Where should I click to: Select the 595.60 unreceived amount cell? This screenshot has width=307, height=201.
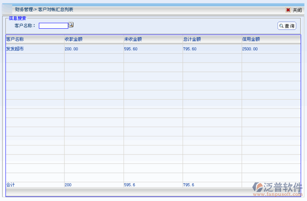(x=131, y=49)
